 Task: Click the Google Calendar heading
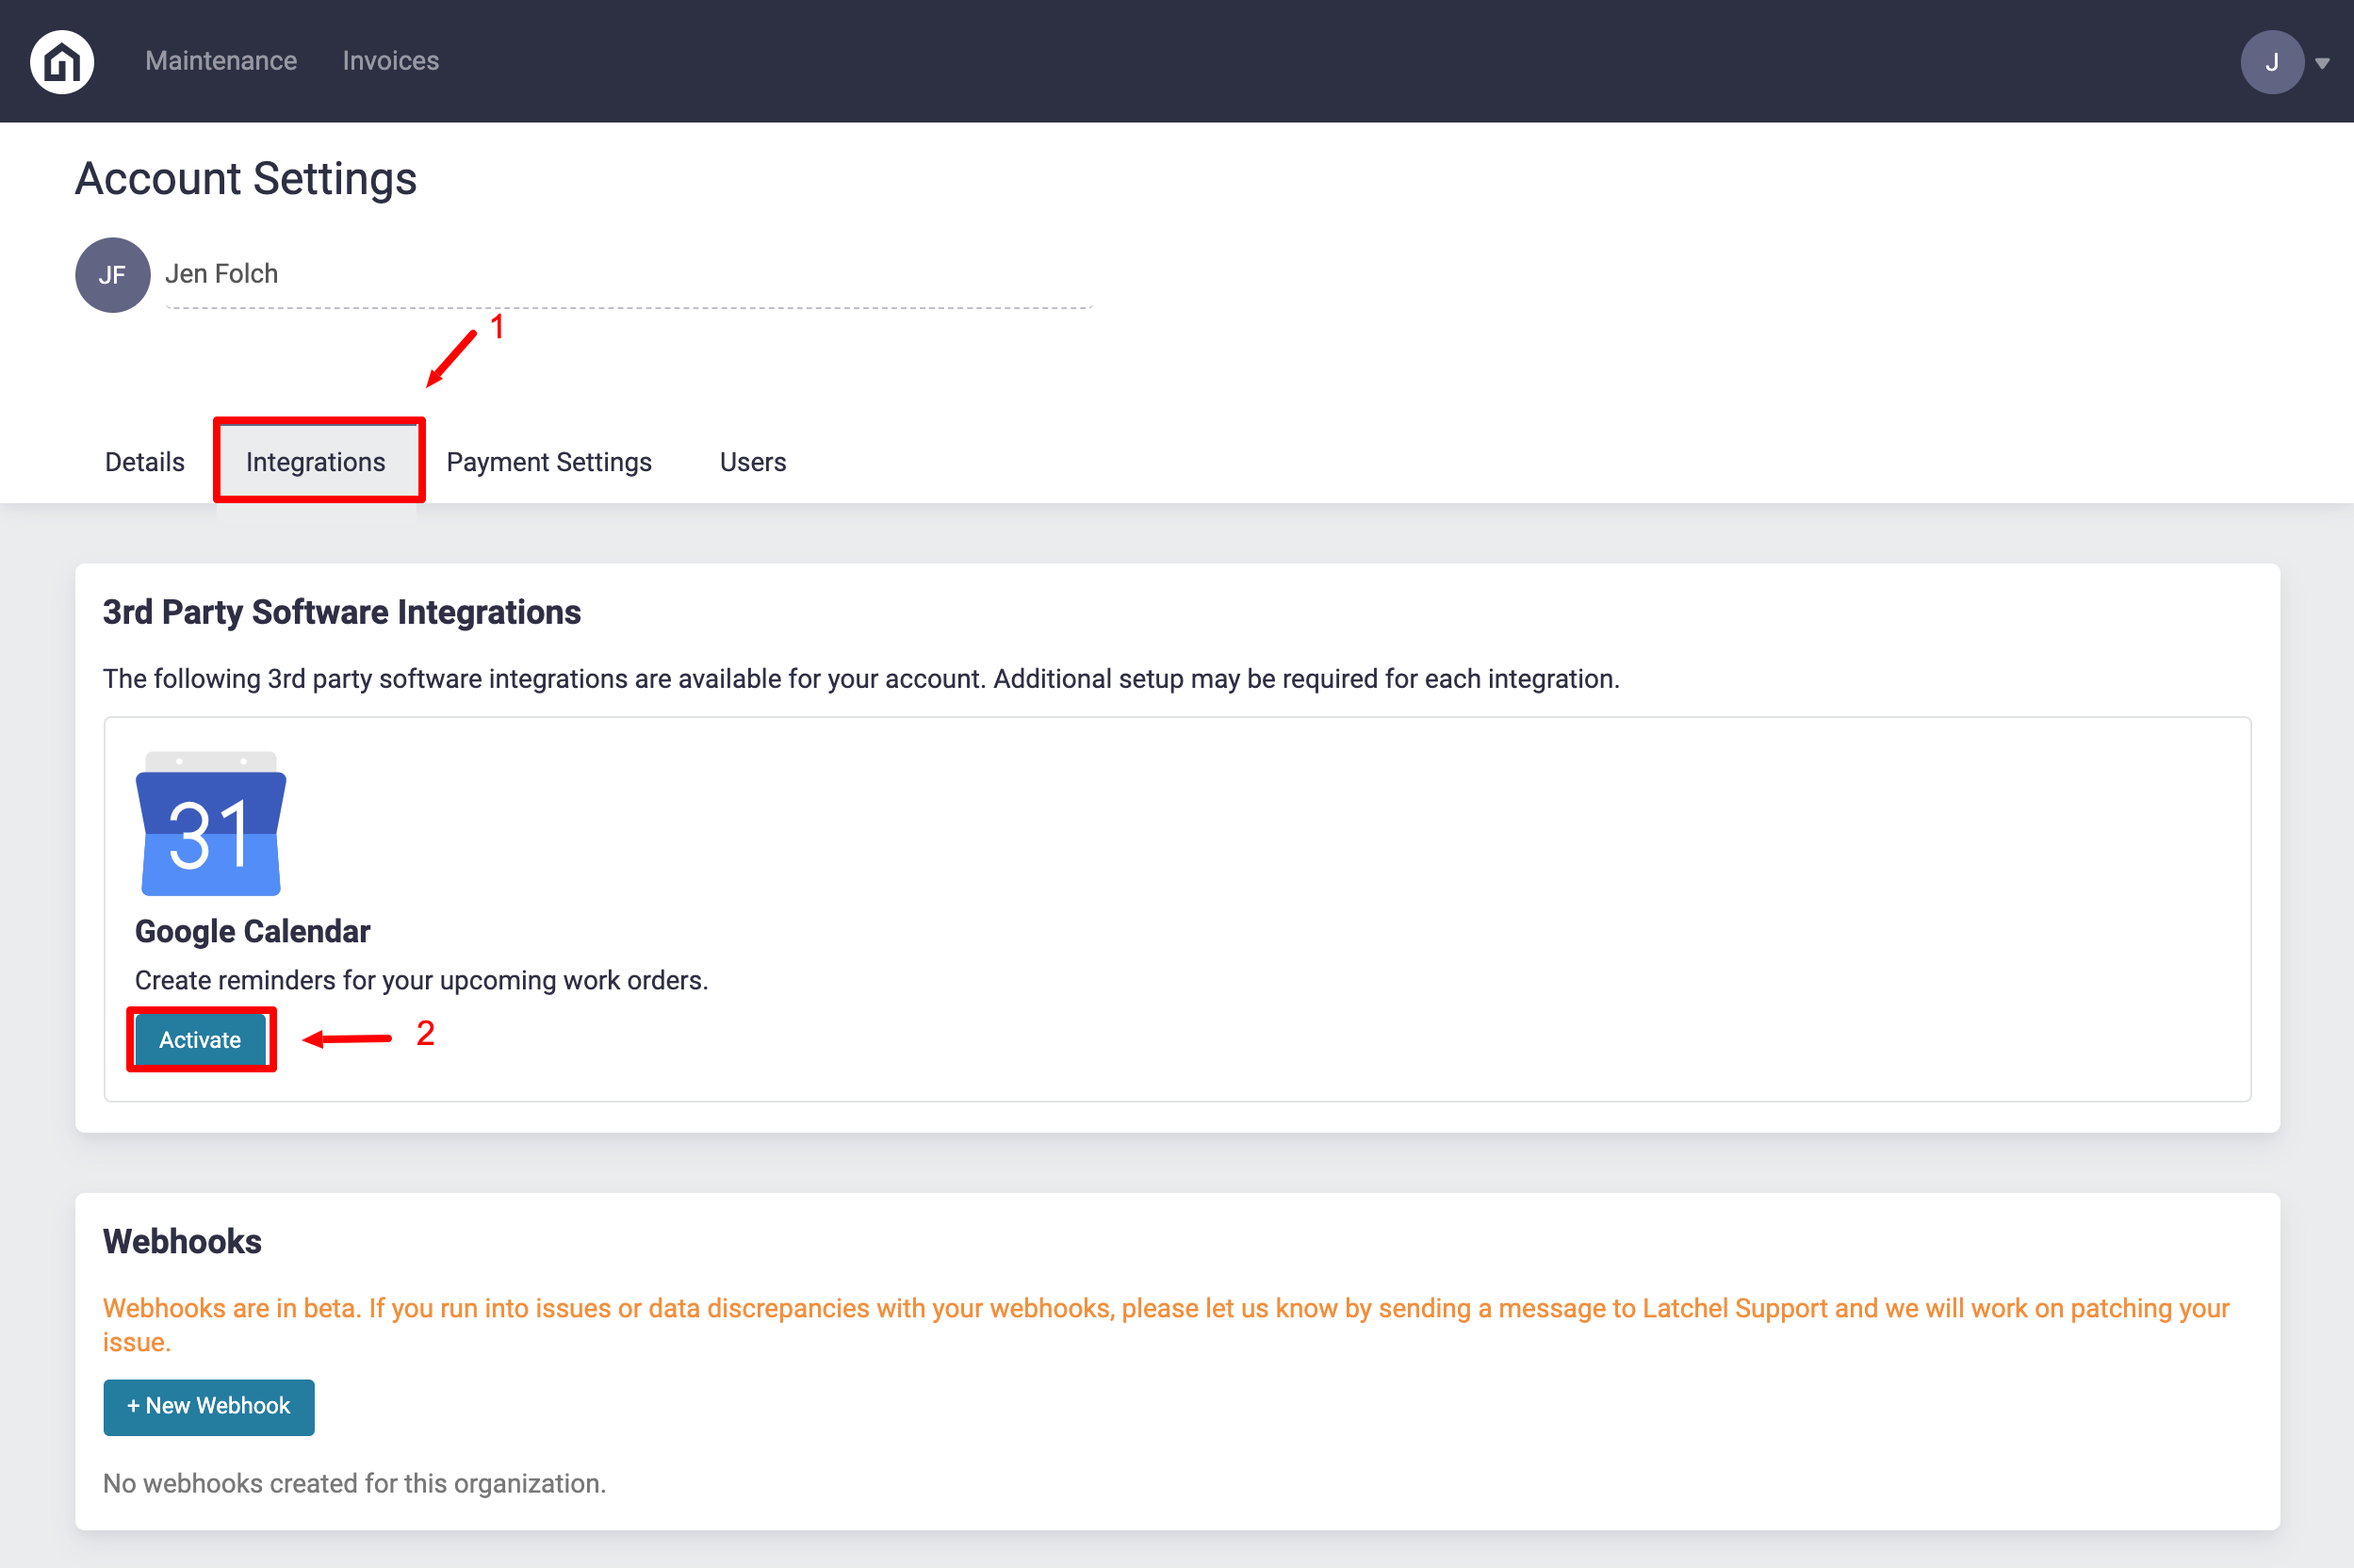click(x=252, y=931)
